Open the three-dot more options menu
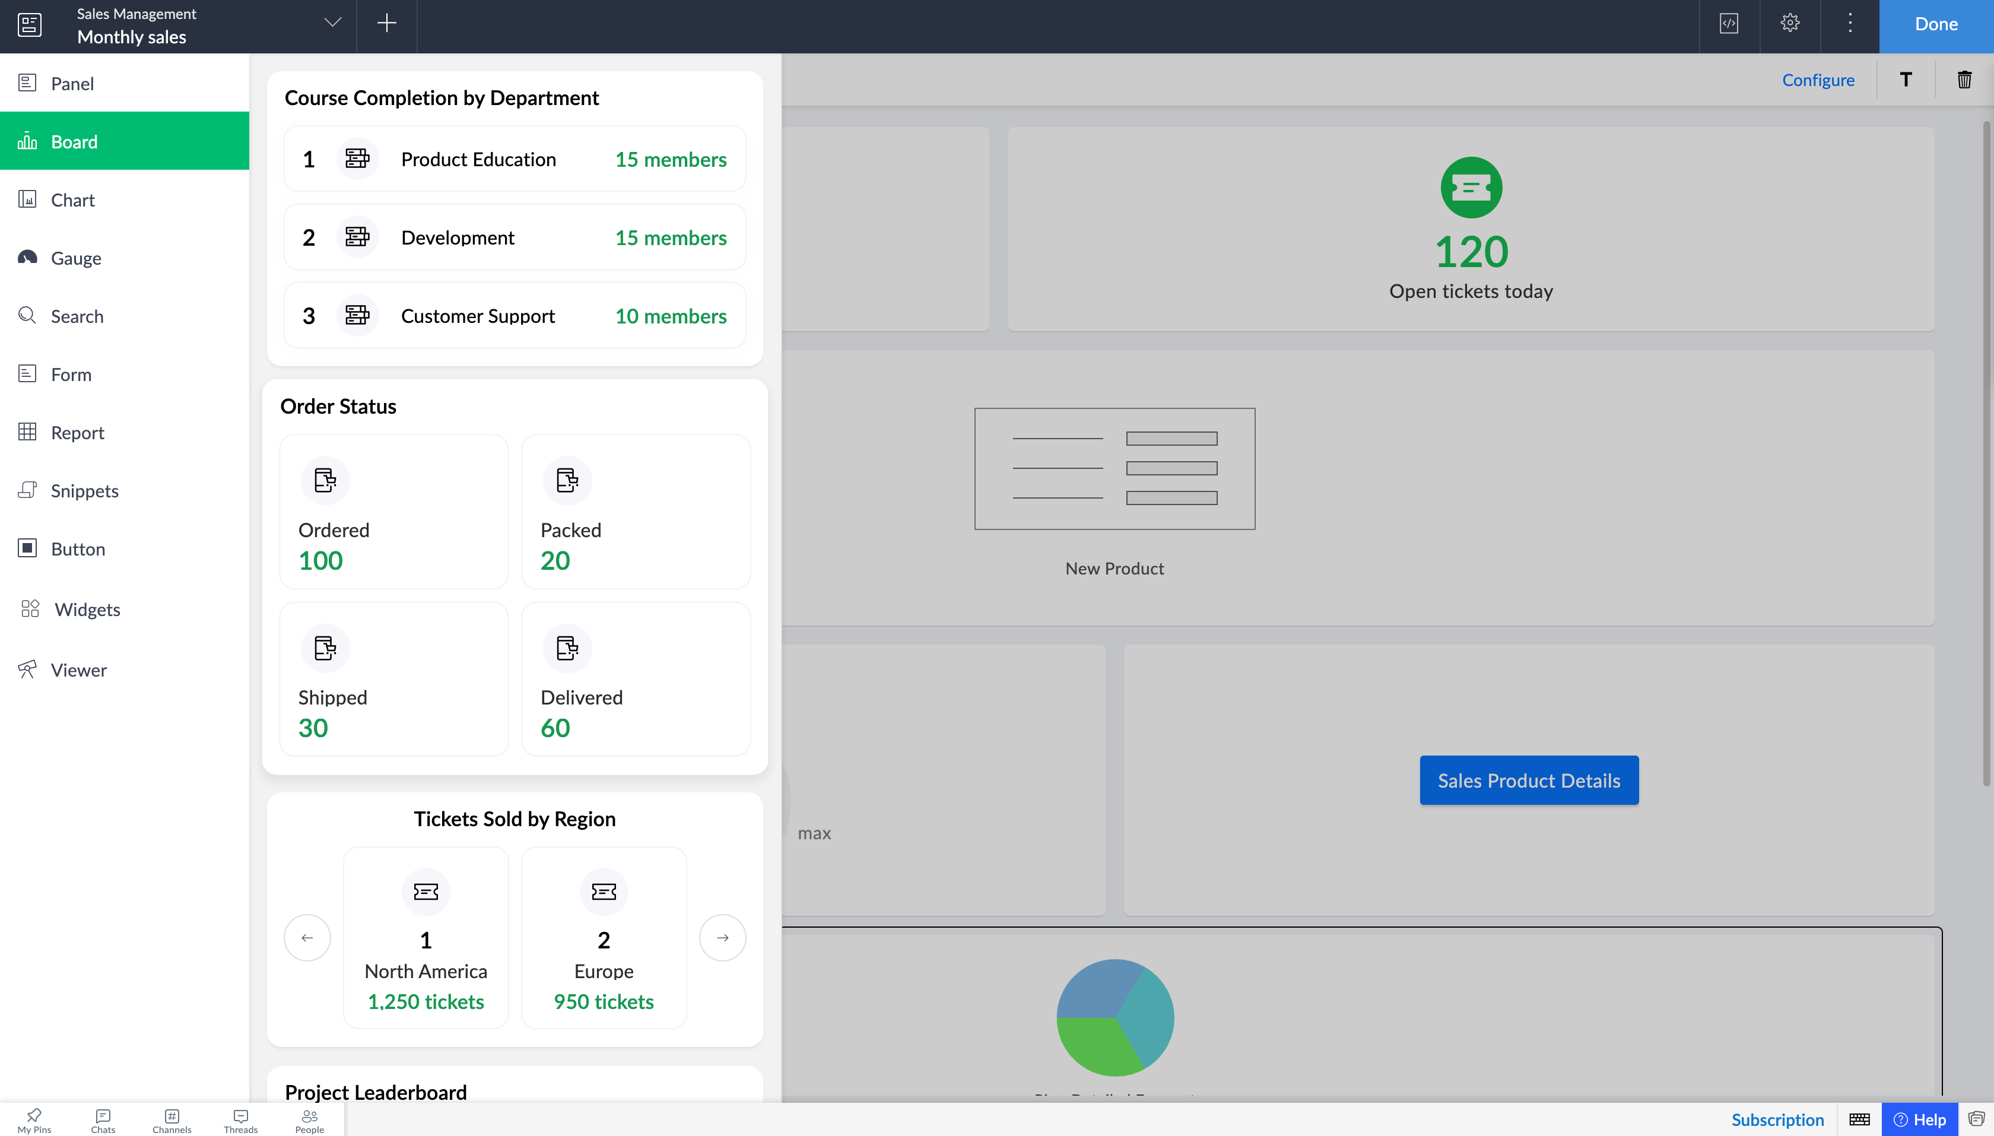 point(1850,23)
